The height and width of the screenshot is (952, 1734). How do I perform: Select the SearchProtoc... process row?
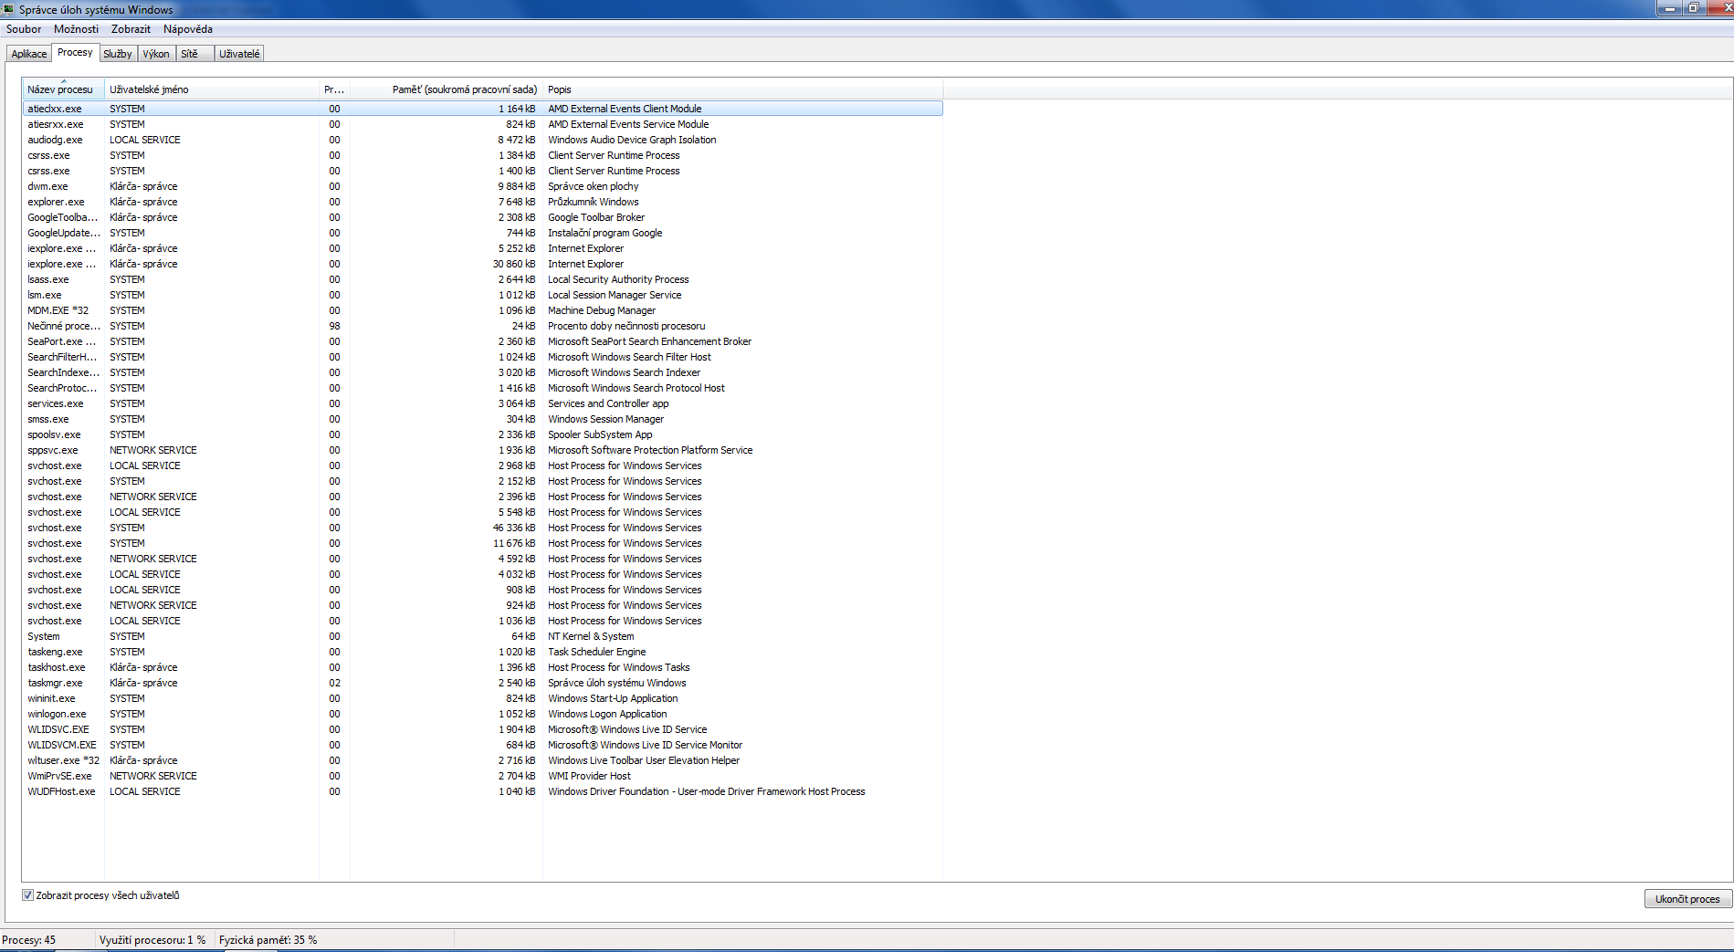point(482,388)
